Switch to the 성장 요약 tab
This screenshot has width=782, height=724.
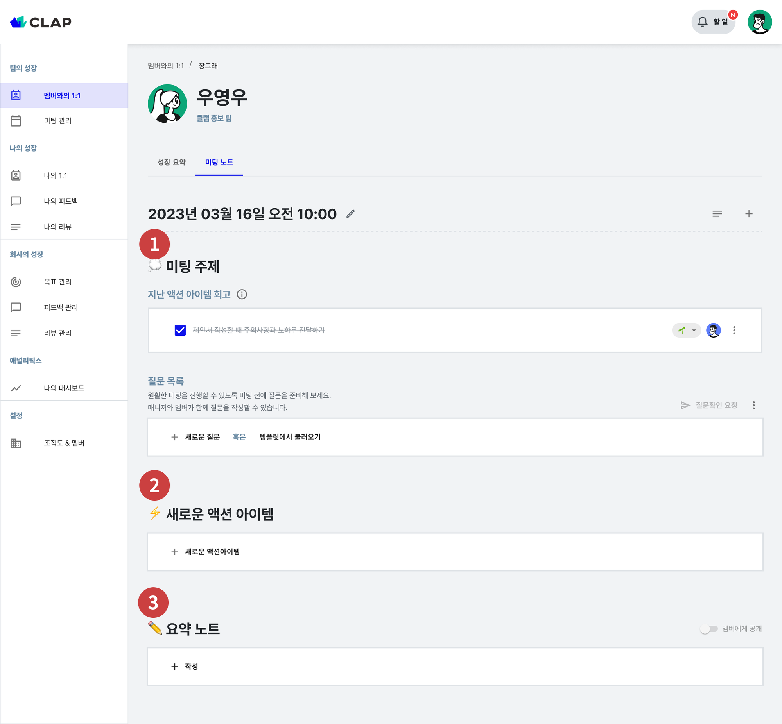pos(171,162)
